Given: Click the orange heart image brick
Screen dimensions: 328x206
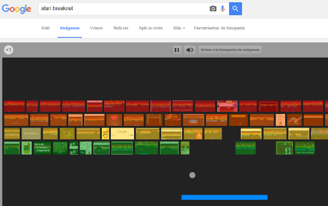Looking at the screenshot, I should tap(114, 120).
